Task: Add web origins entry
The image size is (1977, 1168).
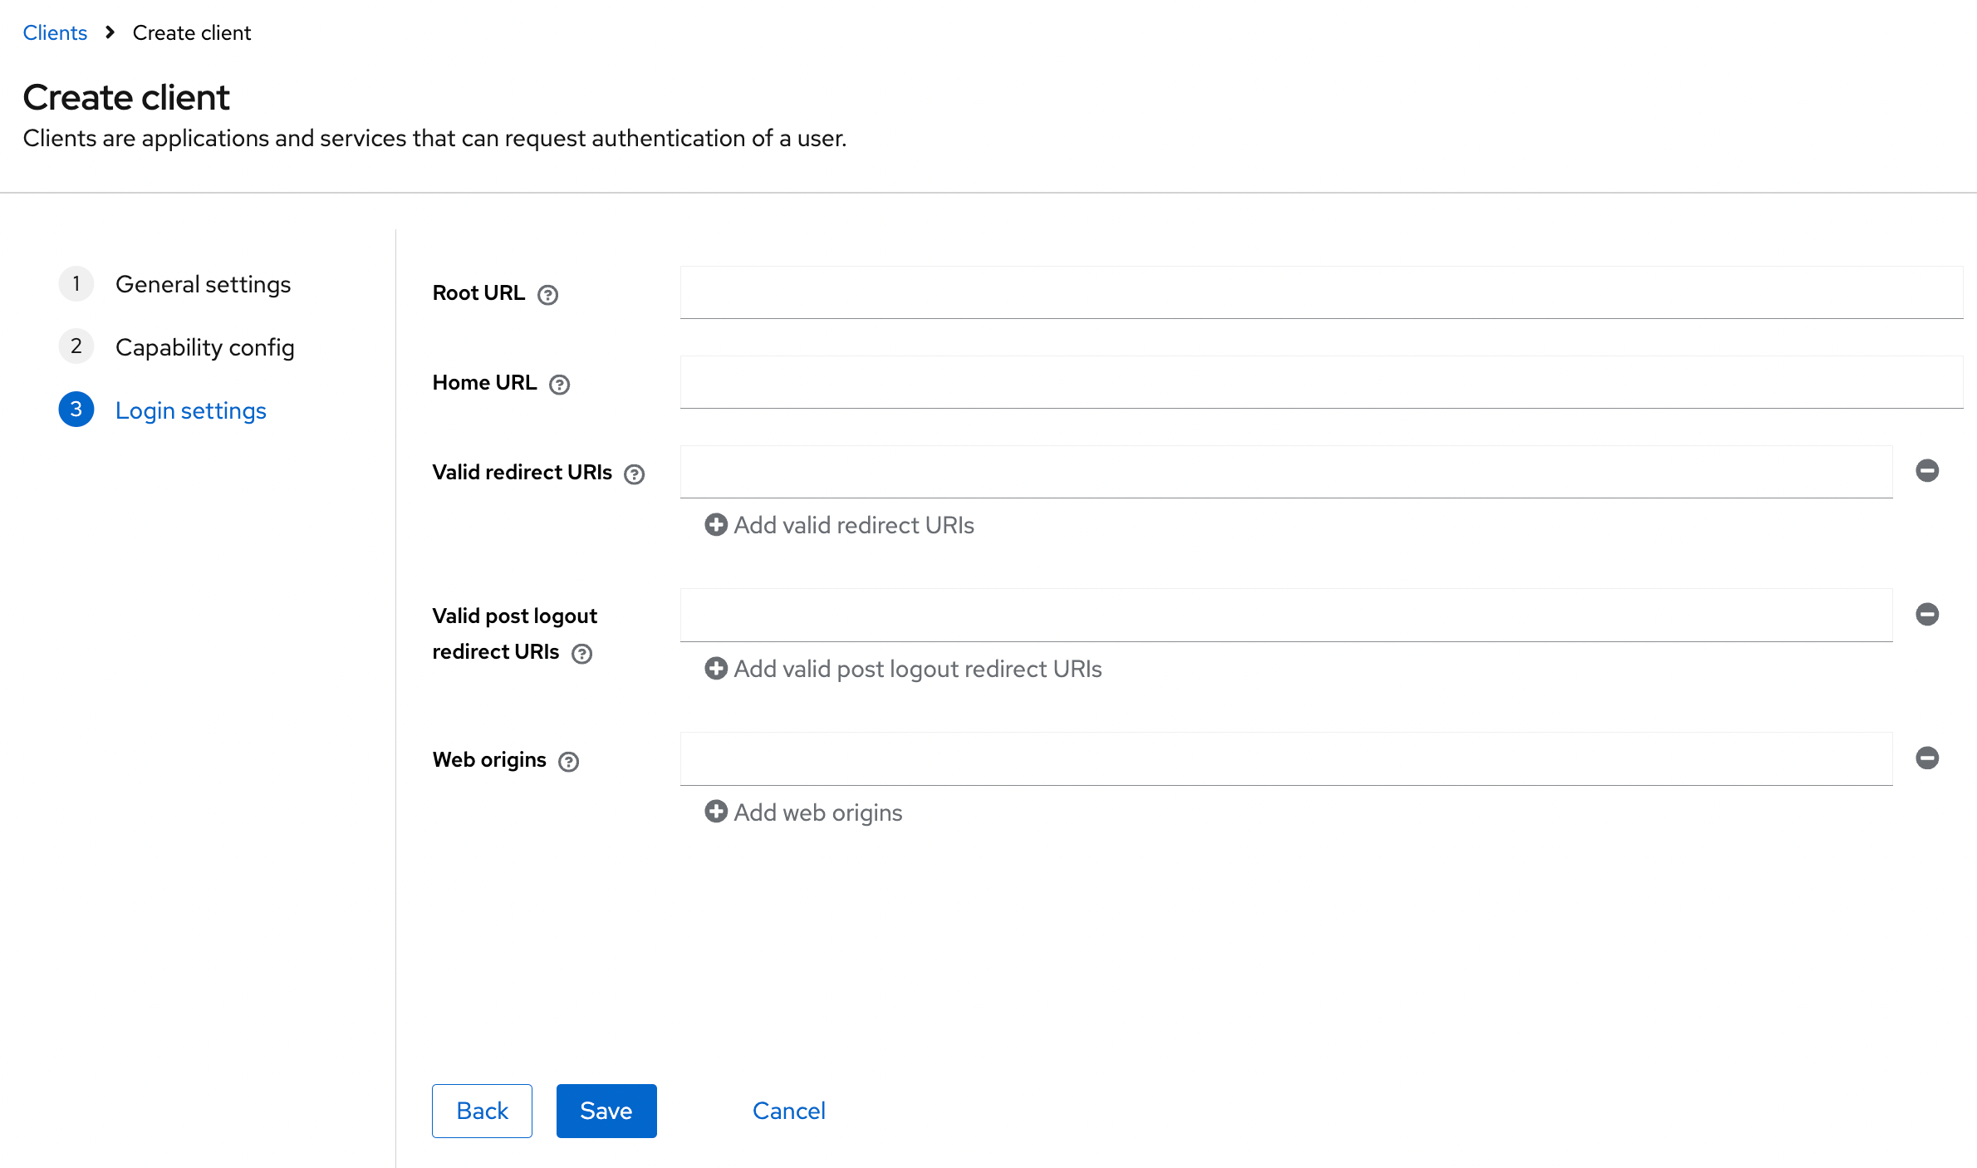Action: (803, 812)
